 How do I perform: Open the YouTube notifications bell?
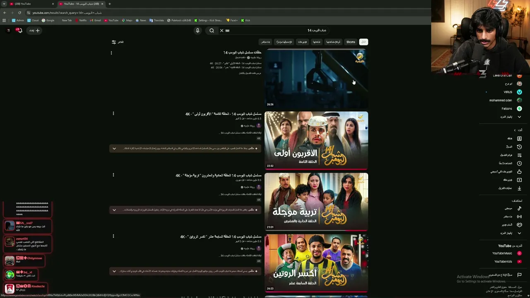pos(19,30)
